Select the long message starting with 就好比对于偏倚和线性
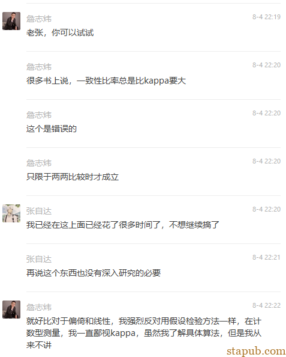The image size is (286, 357). [144, 334]
